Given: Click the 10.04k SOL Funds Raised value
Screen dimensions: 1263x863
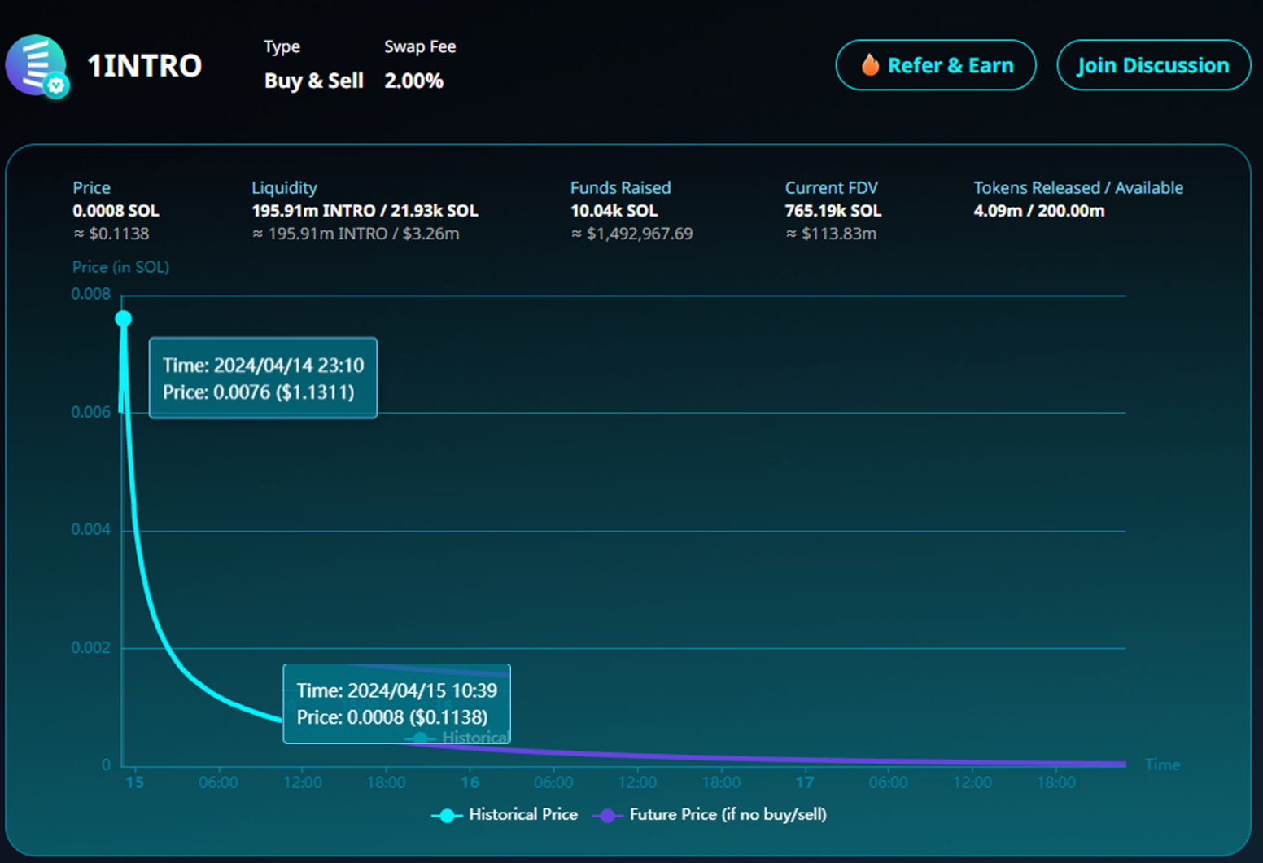Looking at the screenshot, I should coord(614,211).
